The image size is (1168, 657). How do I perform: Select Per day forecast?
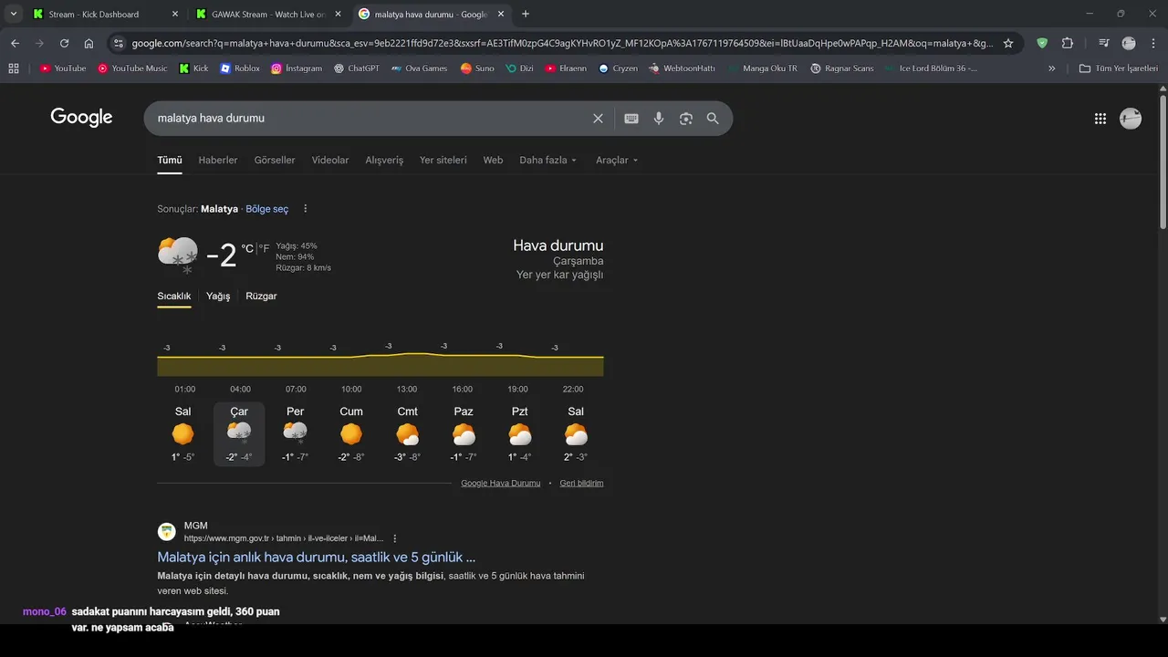pos(296,433)
